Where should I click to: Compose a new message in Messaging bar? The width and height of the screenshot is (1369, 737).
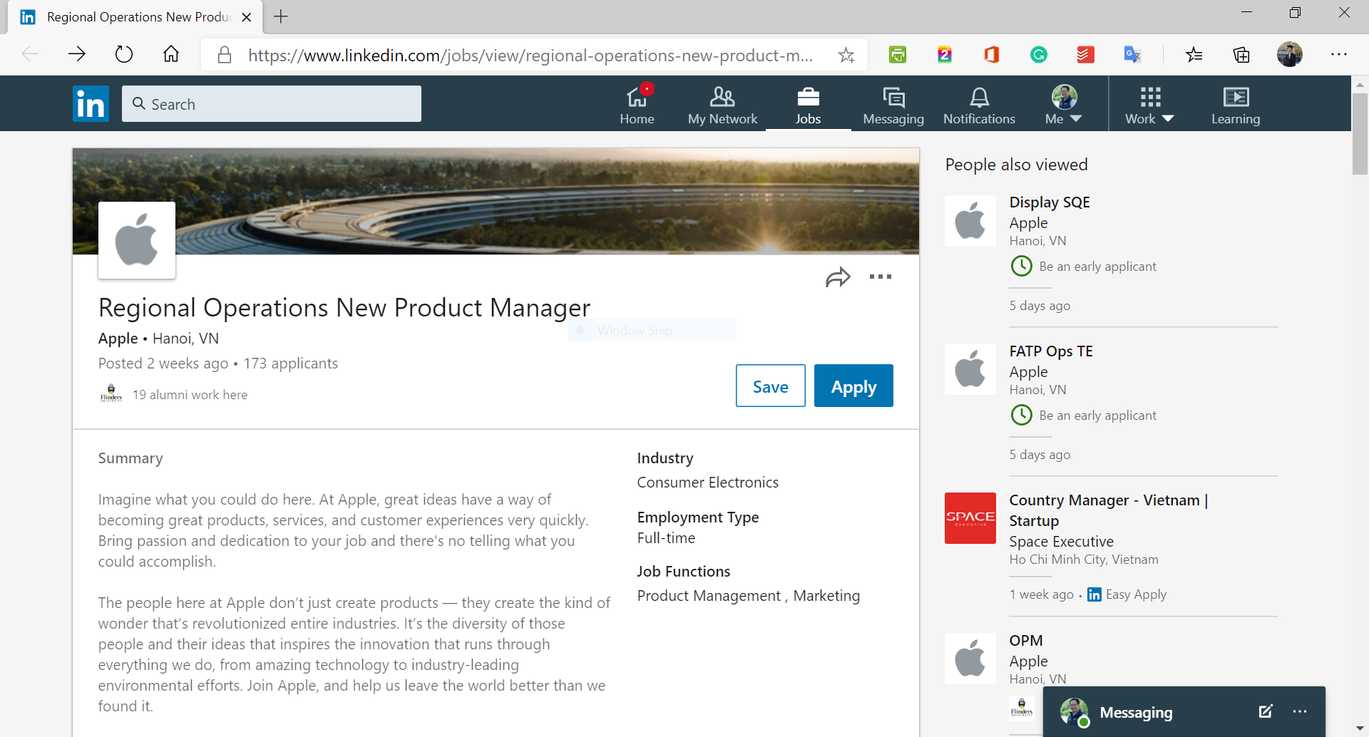tap(1266, 711)
